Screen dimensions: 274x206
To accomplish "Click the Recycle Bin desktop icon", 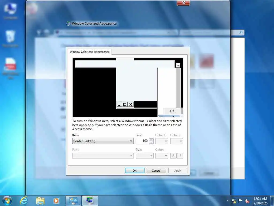I will [x=10, y=39].
